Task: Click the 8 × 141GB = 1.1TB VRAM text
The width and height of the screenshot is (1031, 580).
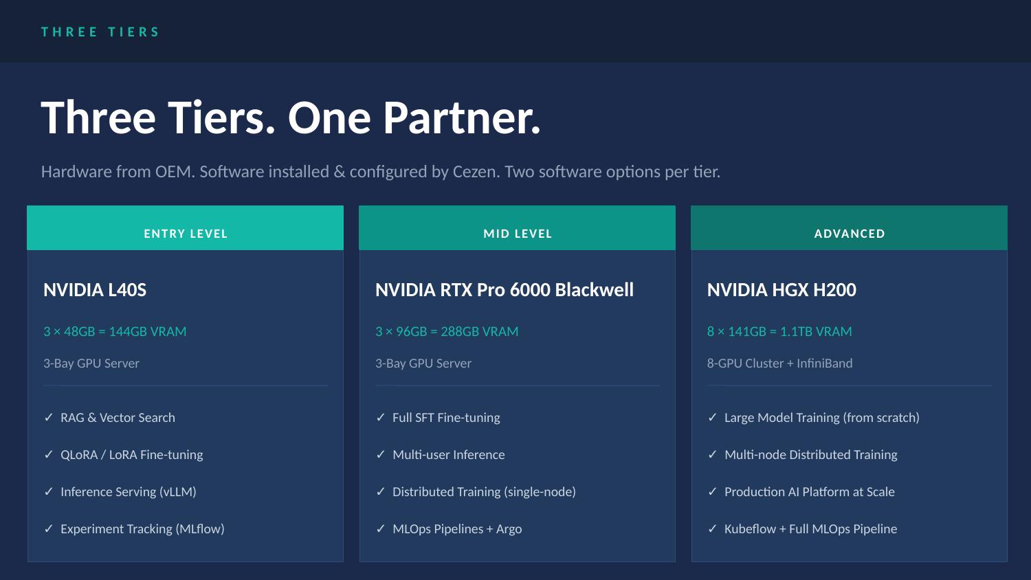Action: pyautogui.click(x=779, y=331)
